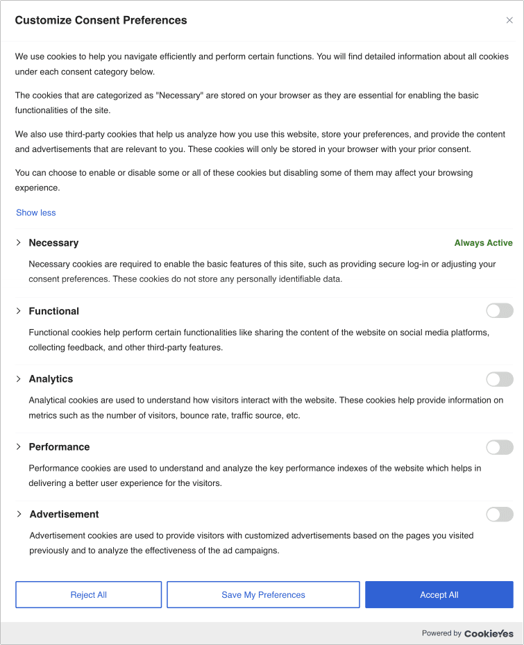524x645 pixels.
Task: Enable the Analytics cookies toggle
Action: (x=500, y=379)
